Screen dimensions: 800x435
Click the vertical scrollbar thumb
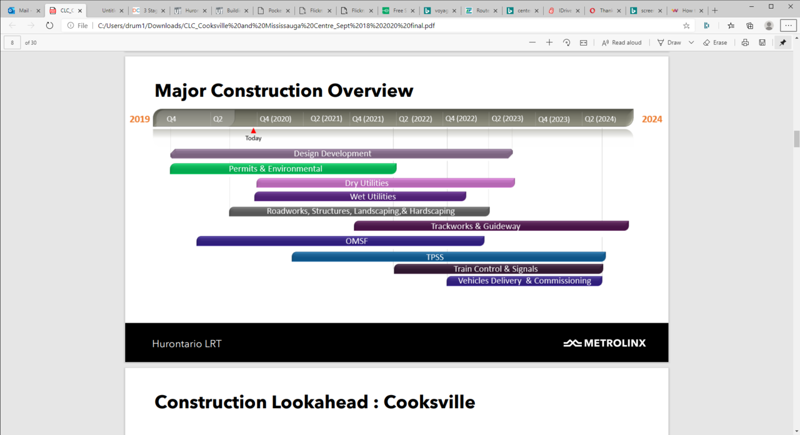796,139
